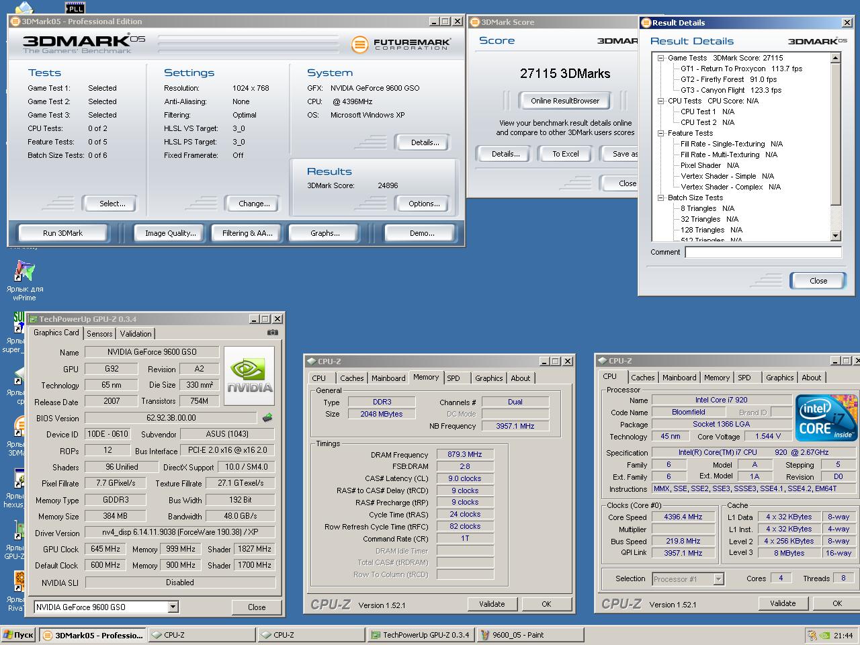Click the Result Details scrollbar up arrow
This screenshot has height=645, width=860.
pyautogui.click(x=836, y=58)
